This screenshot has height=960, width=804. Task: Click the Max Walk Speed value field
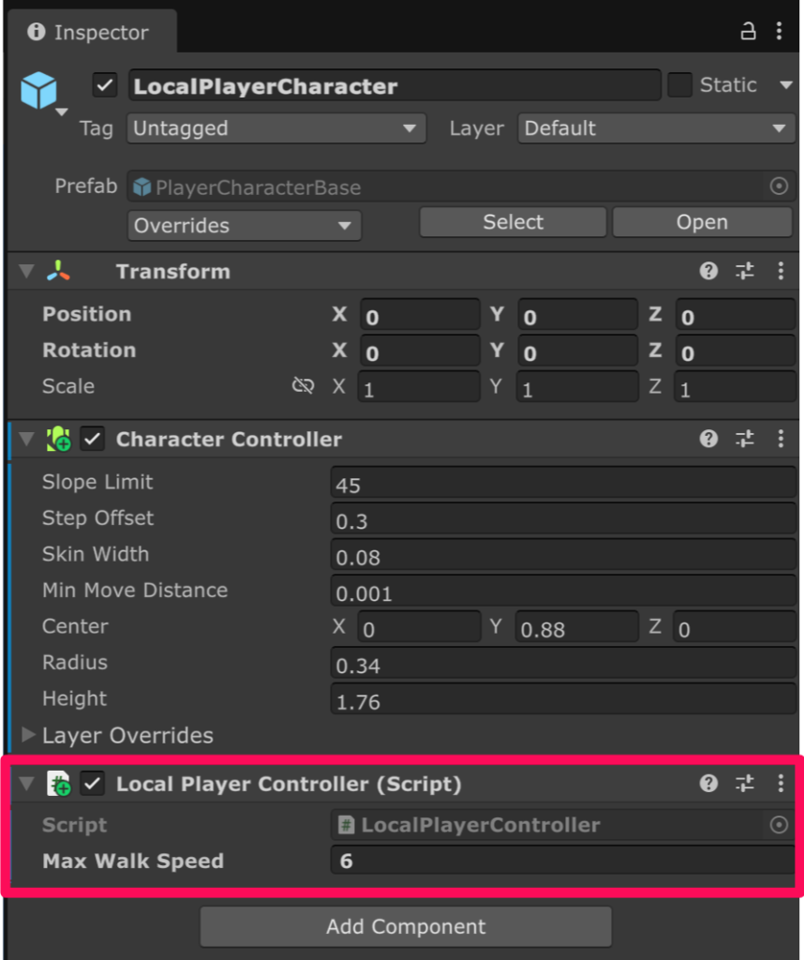pos(562,861)
